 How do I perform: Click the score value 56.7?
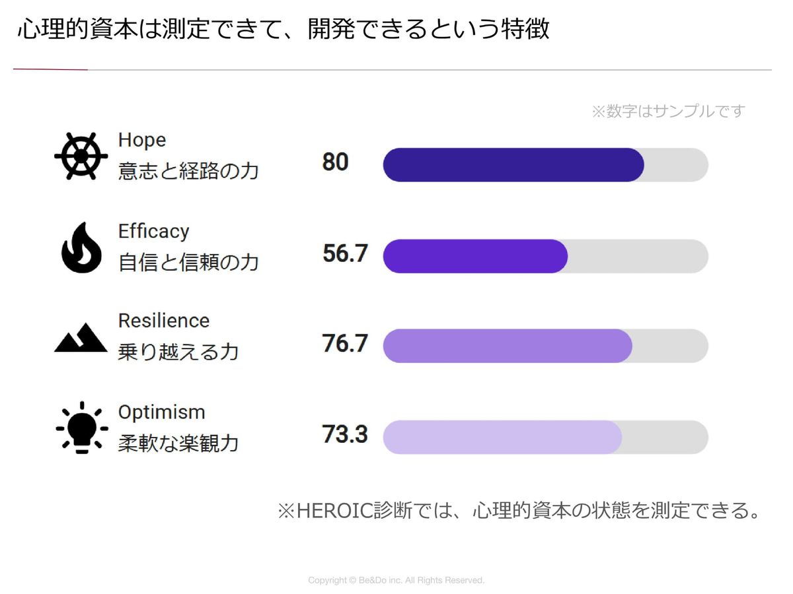345,253
